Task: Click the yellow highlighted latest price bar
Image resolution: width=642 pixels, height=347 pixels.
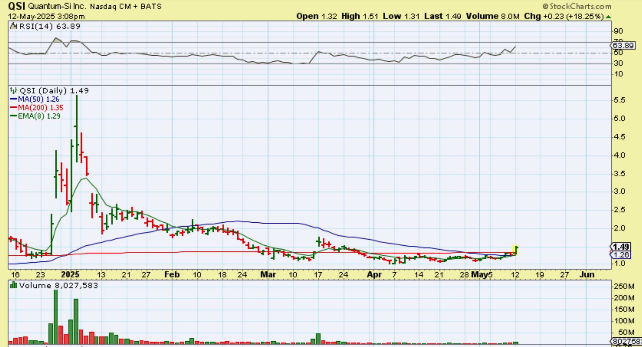Action: pyautogui.click(x=516, y=250)
